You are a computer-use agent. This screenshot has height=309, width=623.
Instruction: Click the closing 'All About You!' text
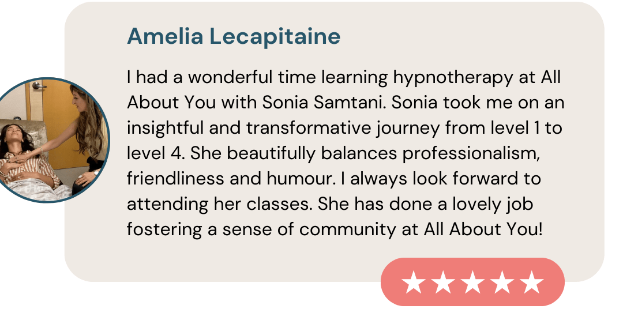click(483, 229)
